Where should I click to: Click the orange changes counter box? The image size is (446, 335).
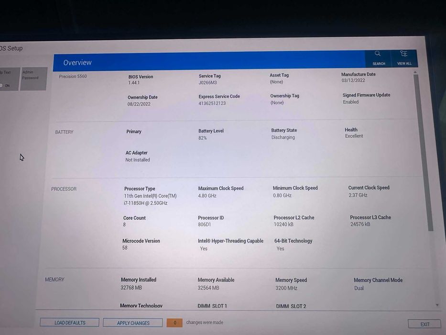174,323
